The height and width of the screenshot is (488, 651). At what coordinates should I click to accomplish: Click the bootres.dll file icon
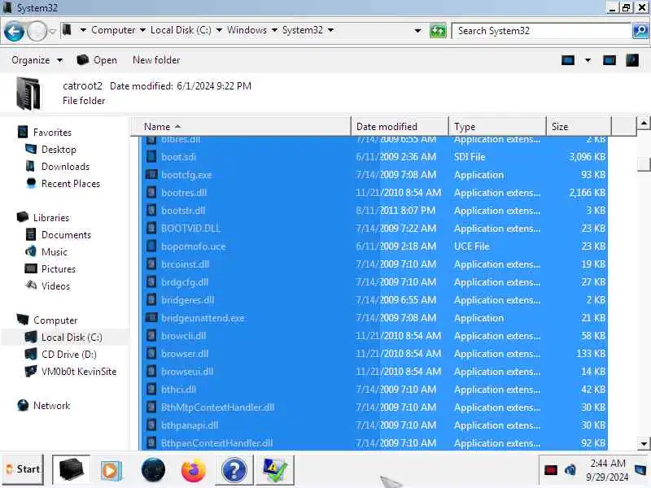(x=151, y=193)
